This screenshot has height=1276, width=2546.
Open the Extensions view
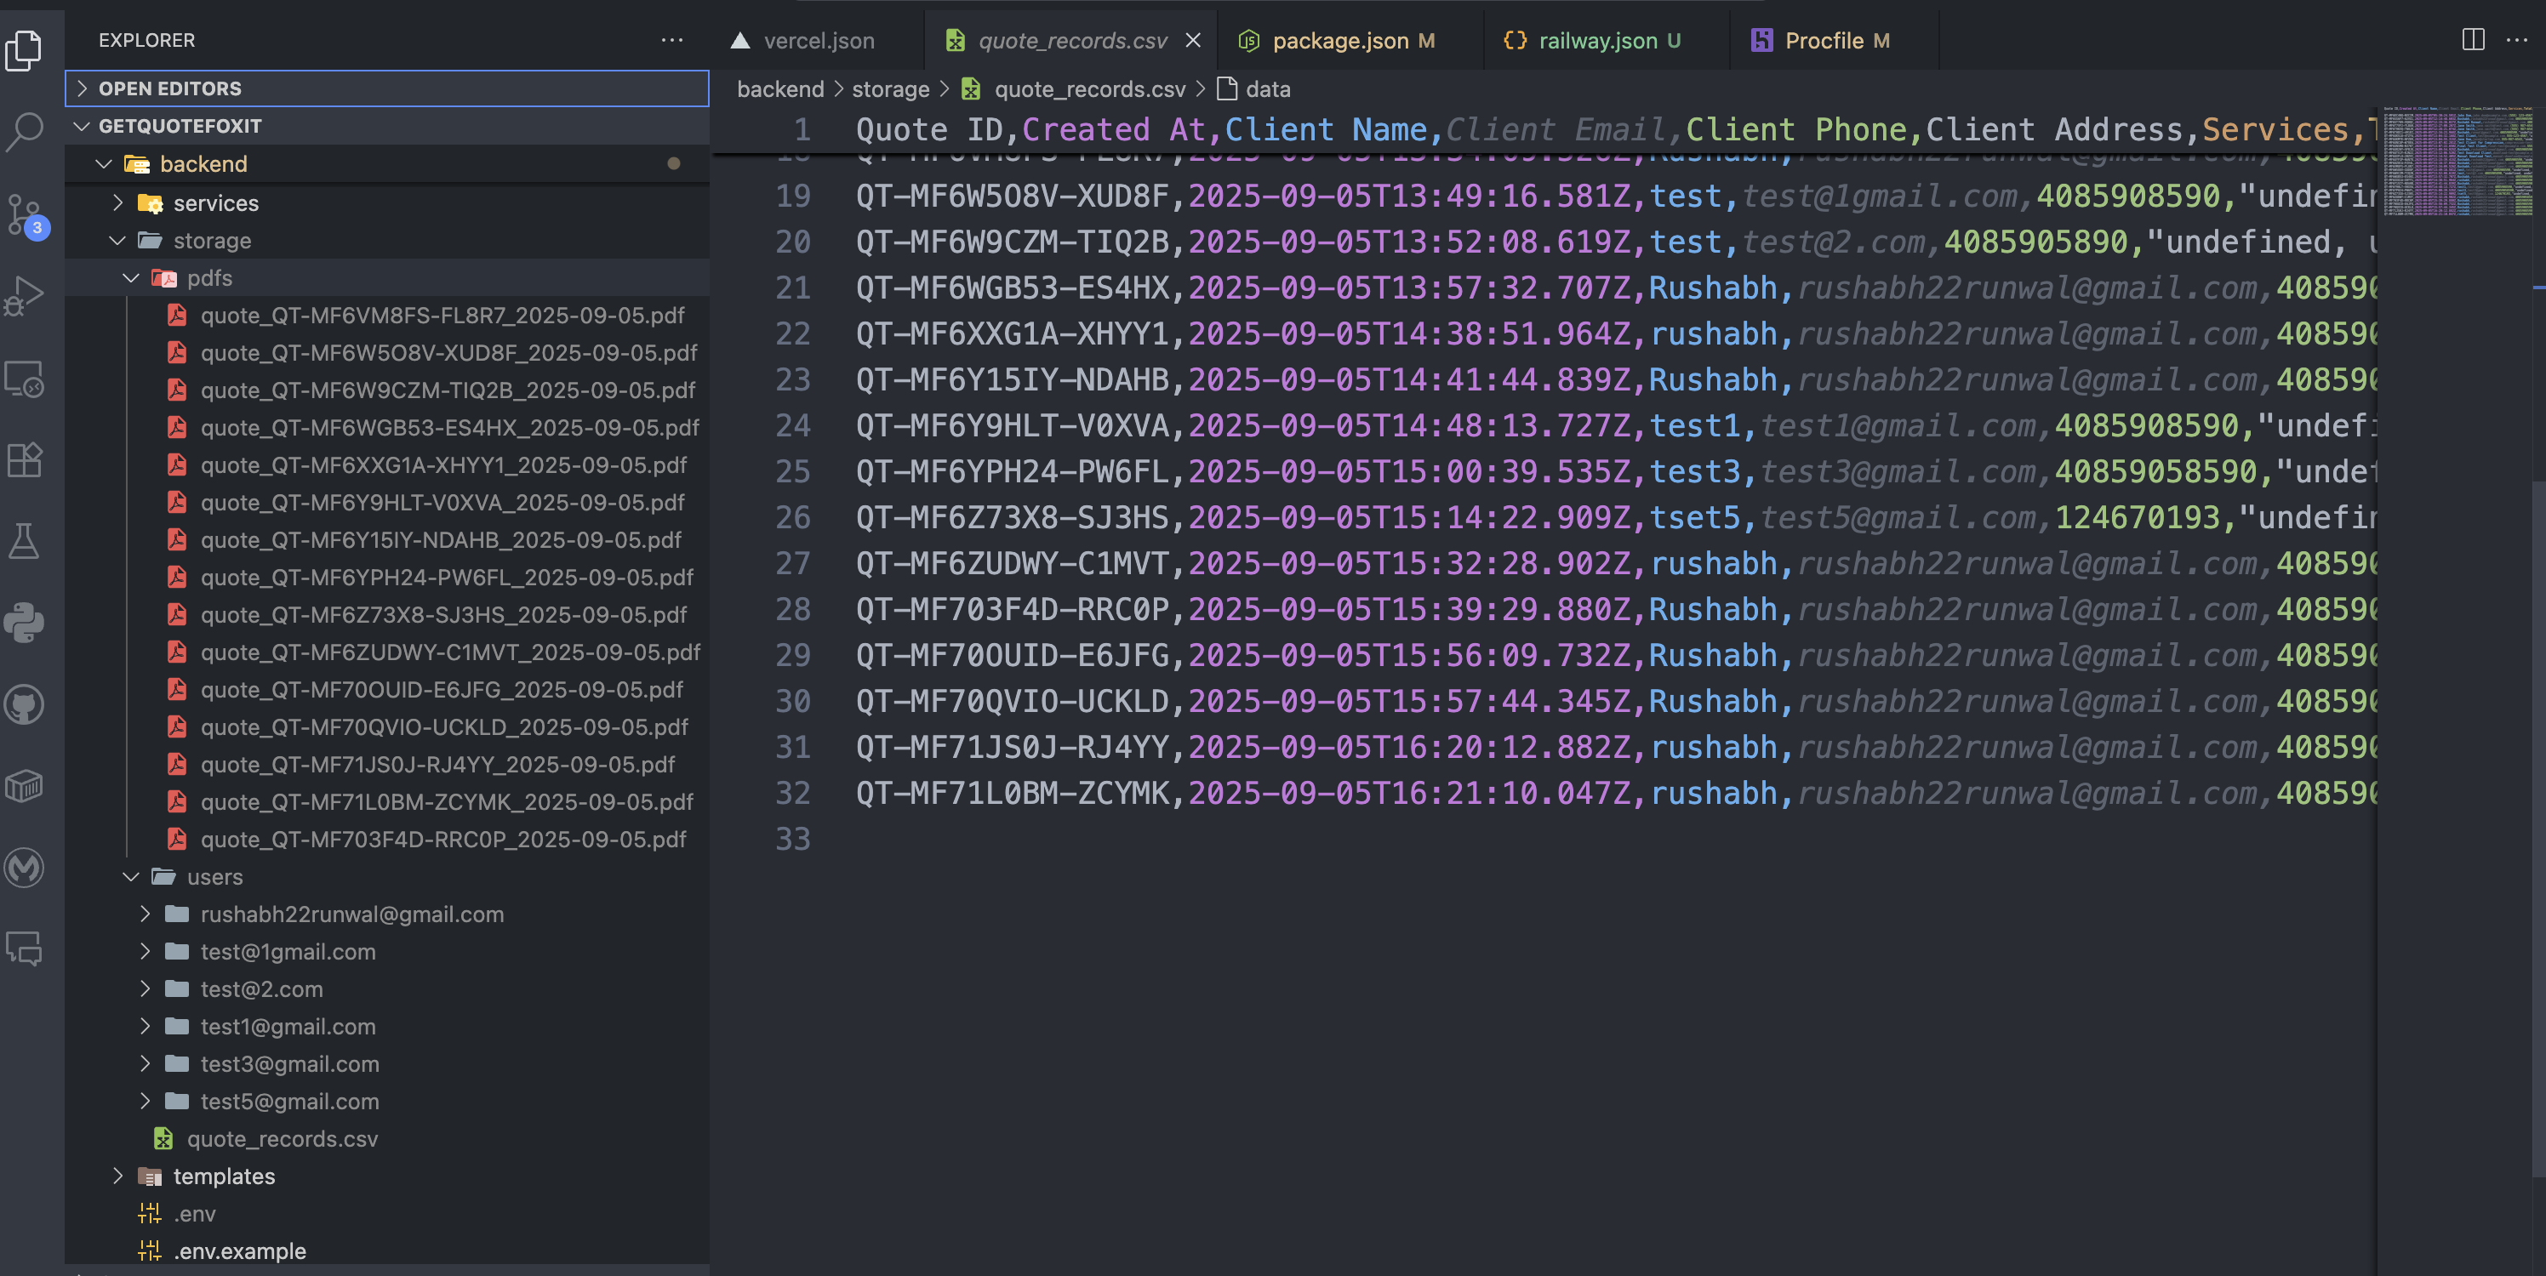[x=25, y=459]
